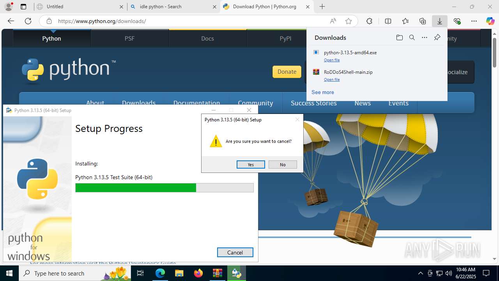The width and height of the screenshot is (499, 281).
Task: Open Success Stories in the site menu
Action: 314,103
